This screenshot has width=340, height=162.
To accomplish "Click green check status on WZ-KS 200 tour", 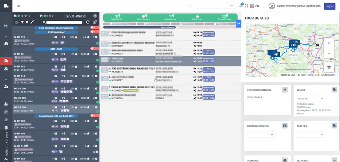I will (97, 93).
